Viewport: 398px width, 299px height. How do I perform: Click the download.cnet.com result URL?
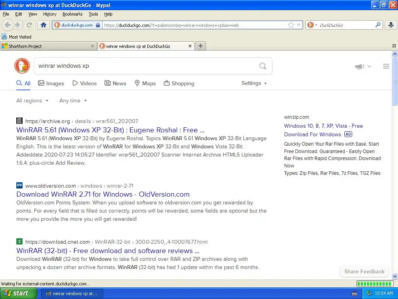click(x=116, y=242)
